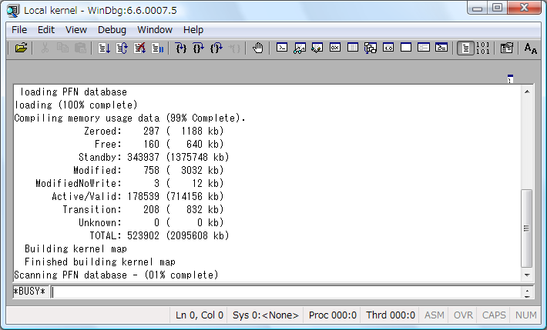Open the Help menu

pyautogui.click(x=193, y=30)
